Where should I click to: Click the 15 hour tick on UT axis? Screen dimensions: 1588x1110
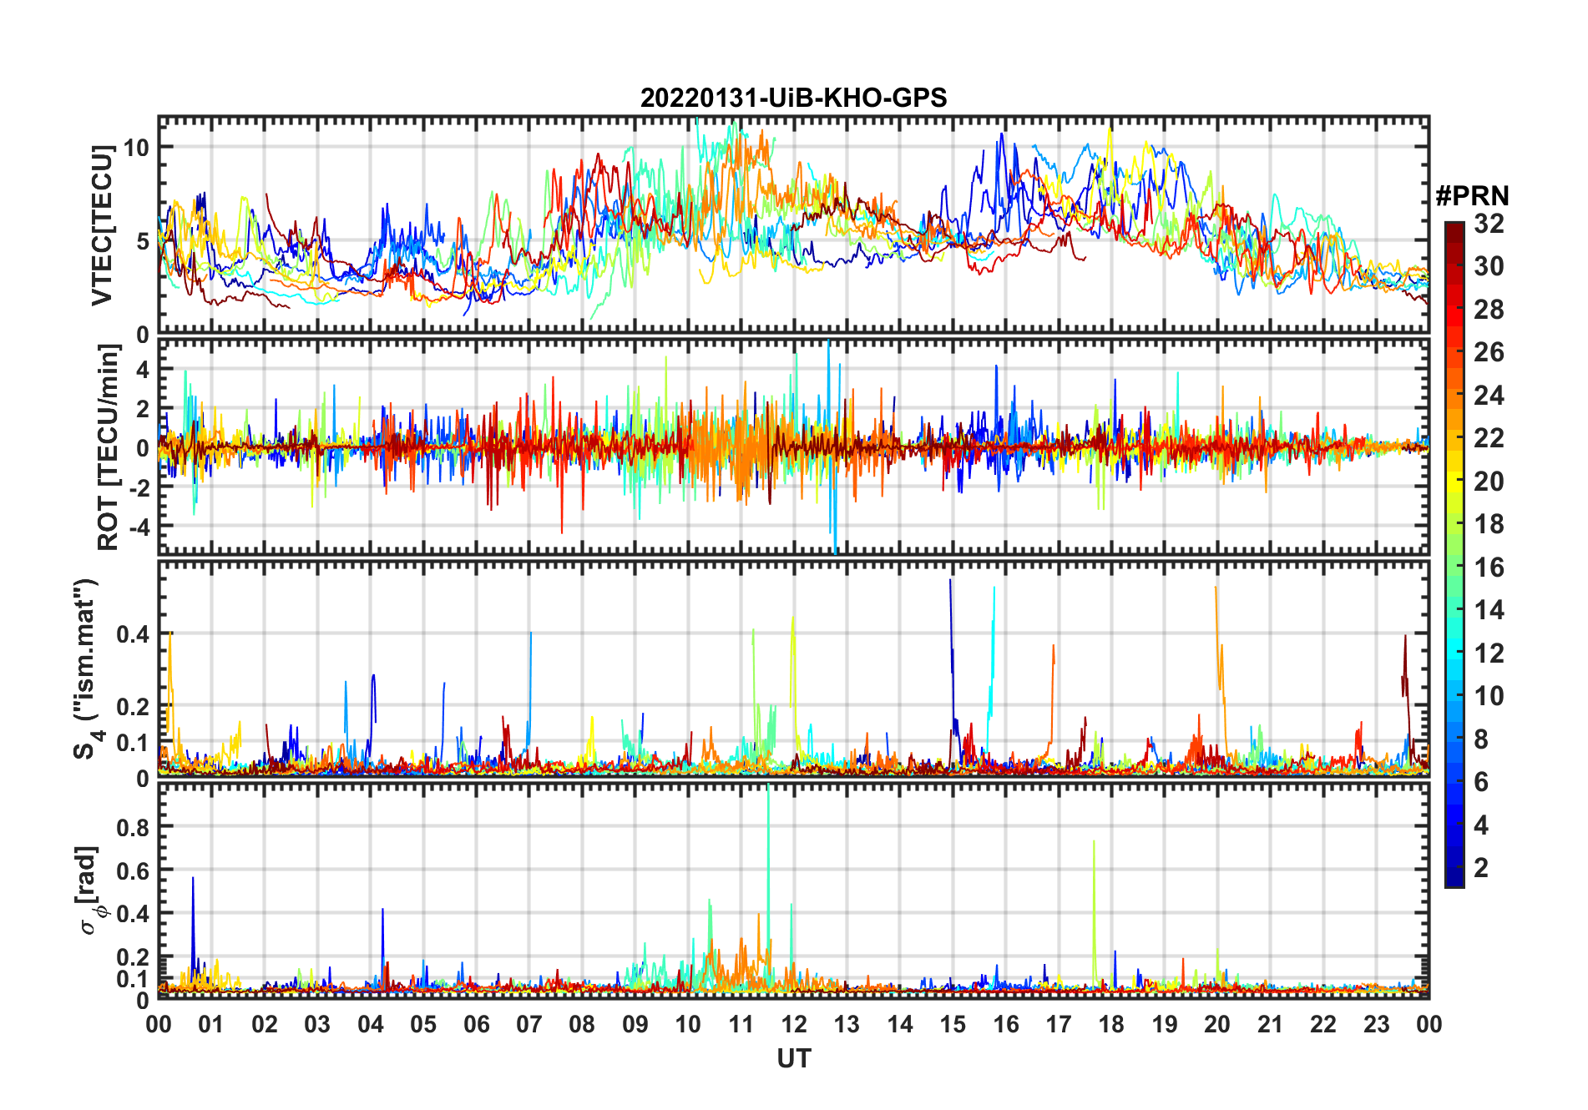[x=953, y=1025]
